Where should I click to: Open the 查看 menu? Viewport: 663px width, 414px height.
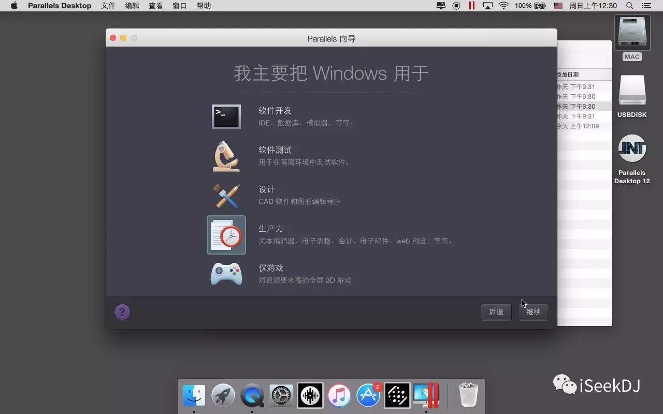click(x=156, y=6)
